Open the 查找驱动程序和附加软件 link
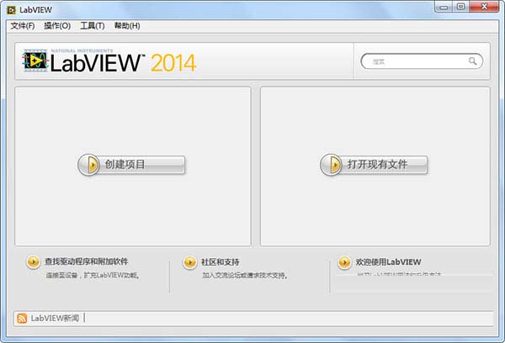 [x=87, y=261]
